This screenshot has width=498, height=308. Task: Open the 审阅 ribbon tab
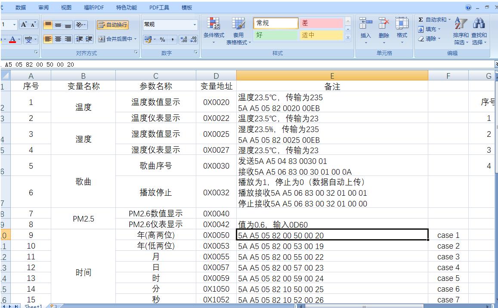pyautogui.click(x=43, y=8)
